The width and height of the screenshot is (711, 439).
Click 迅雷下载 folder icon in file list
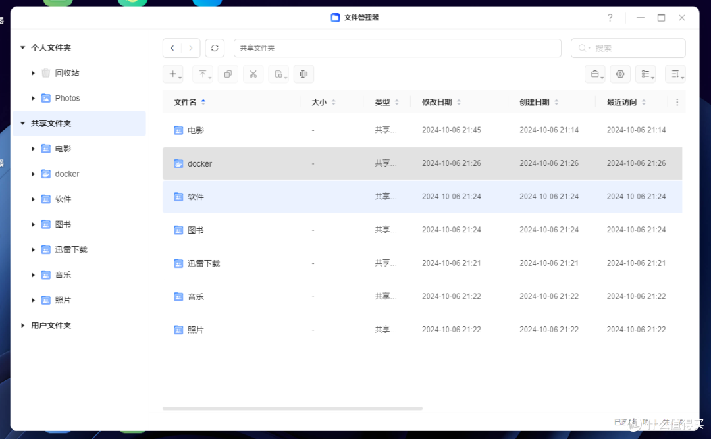[178, 263]
